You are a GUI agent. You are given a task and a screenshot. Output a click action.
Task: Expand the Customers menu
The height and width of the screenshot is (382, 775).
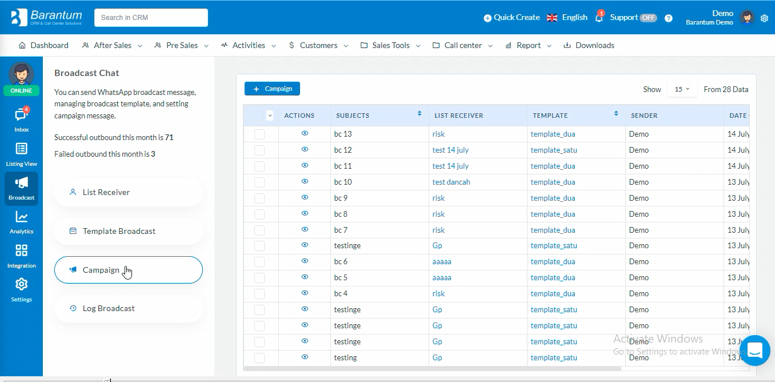(x=318, y=45)
